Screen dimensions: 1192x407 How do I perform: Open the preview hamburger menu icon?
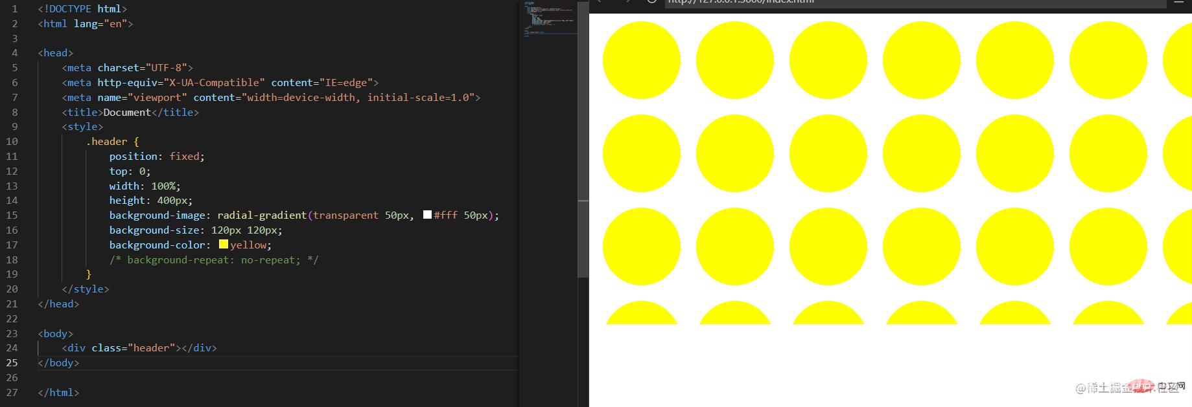click(1178, 3)
